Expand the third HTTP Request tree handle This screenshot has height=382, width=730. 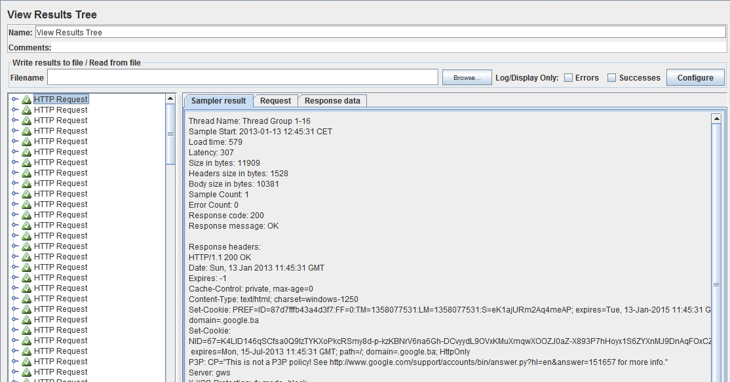pyautogui.click(x=15, y=121)
